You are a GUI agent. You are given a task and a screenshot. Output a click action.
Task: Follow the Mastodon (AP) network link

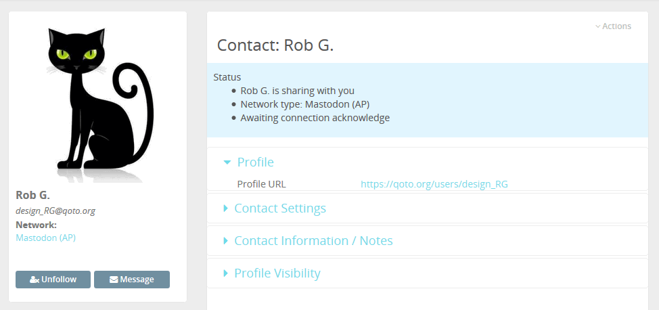[x=47, y=238]
